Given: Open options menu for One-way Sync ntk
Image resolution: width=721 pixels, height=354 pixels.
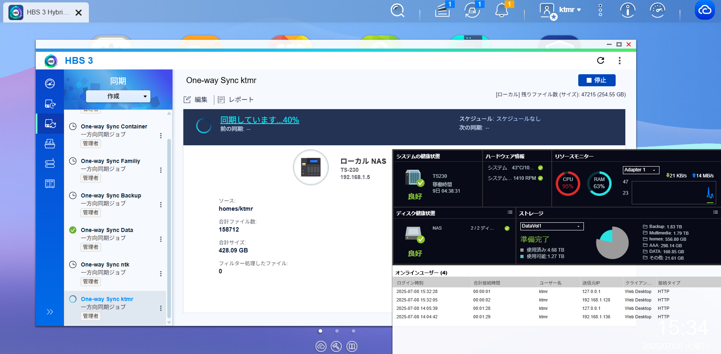Looking at the screenshot, I should (161, 274).
